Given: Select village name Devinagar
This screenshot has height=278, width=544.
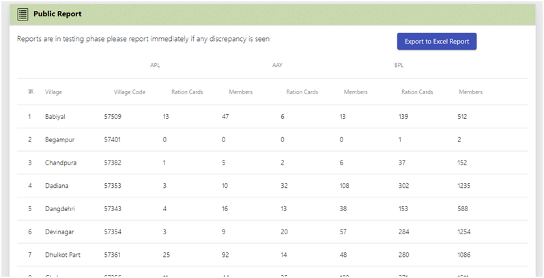Looking at the screenshot, I should point(59,232).
